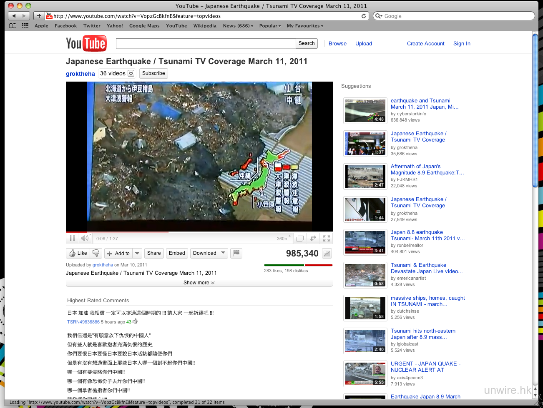
Task: Click the pop-out window icon in player
Action: pos(300,239)
